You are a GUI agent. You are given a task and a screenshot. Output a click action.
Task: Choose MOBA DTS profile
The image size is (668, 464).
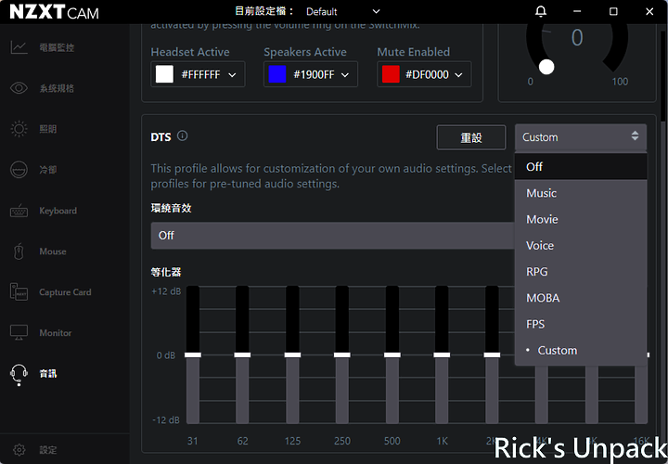pyautogui.click(x=581, y=298)
